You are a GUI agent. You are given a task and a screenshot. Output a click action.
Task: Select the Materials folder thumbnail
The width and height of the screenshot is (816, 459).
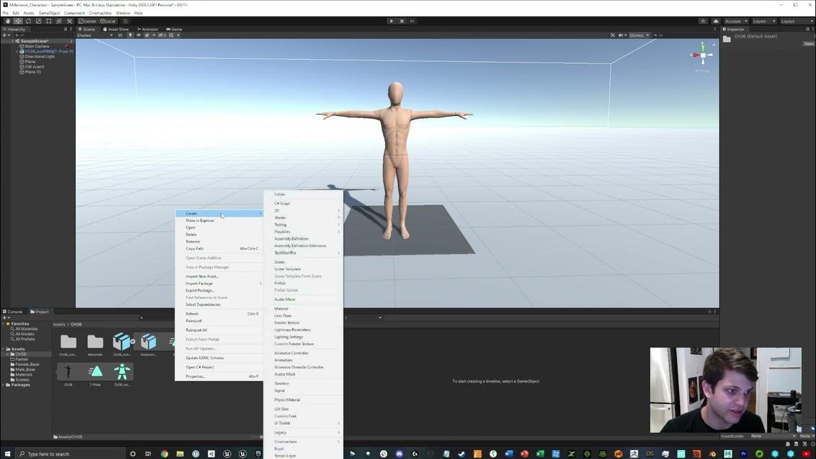coord(95,343)
